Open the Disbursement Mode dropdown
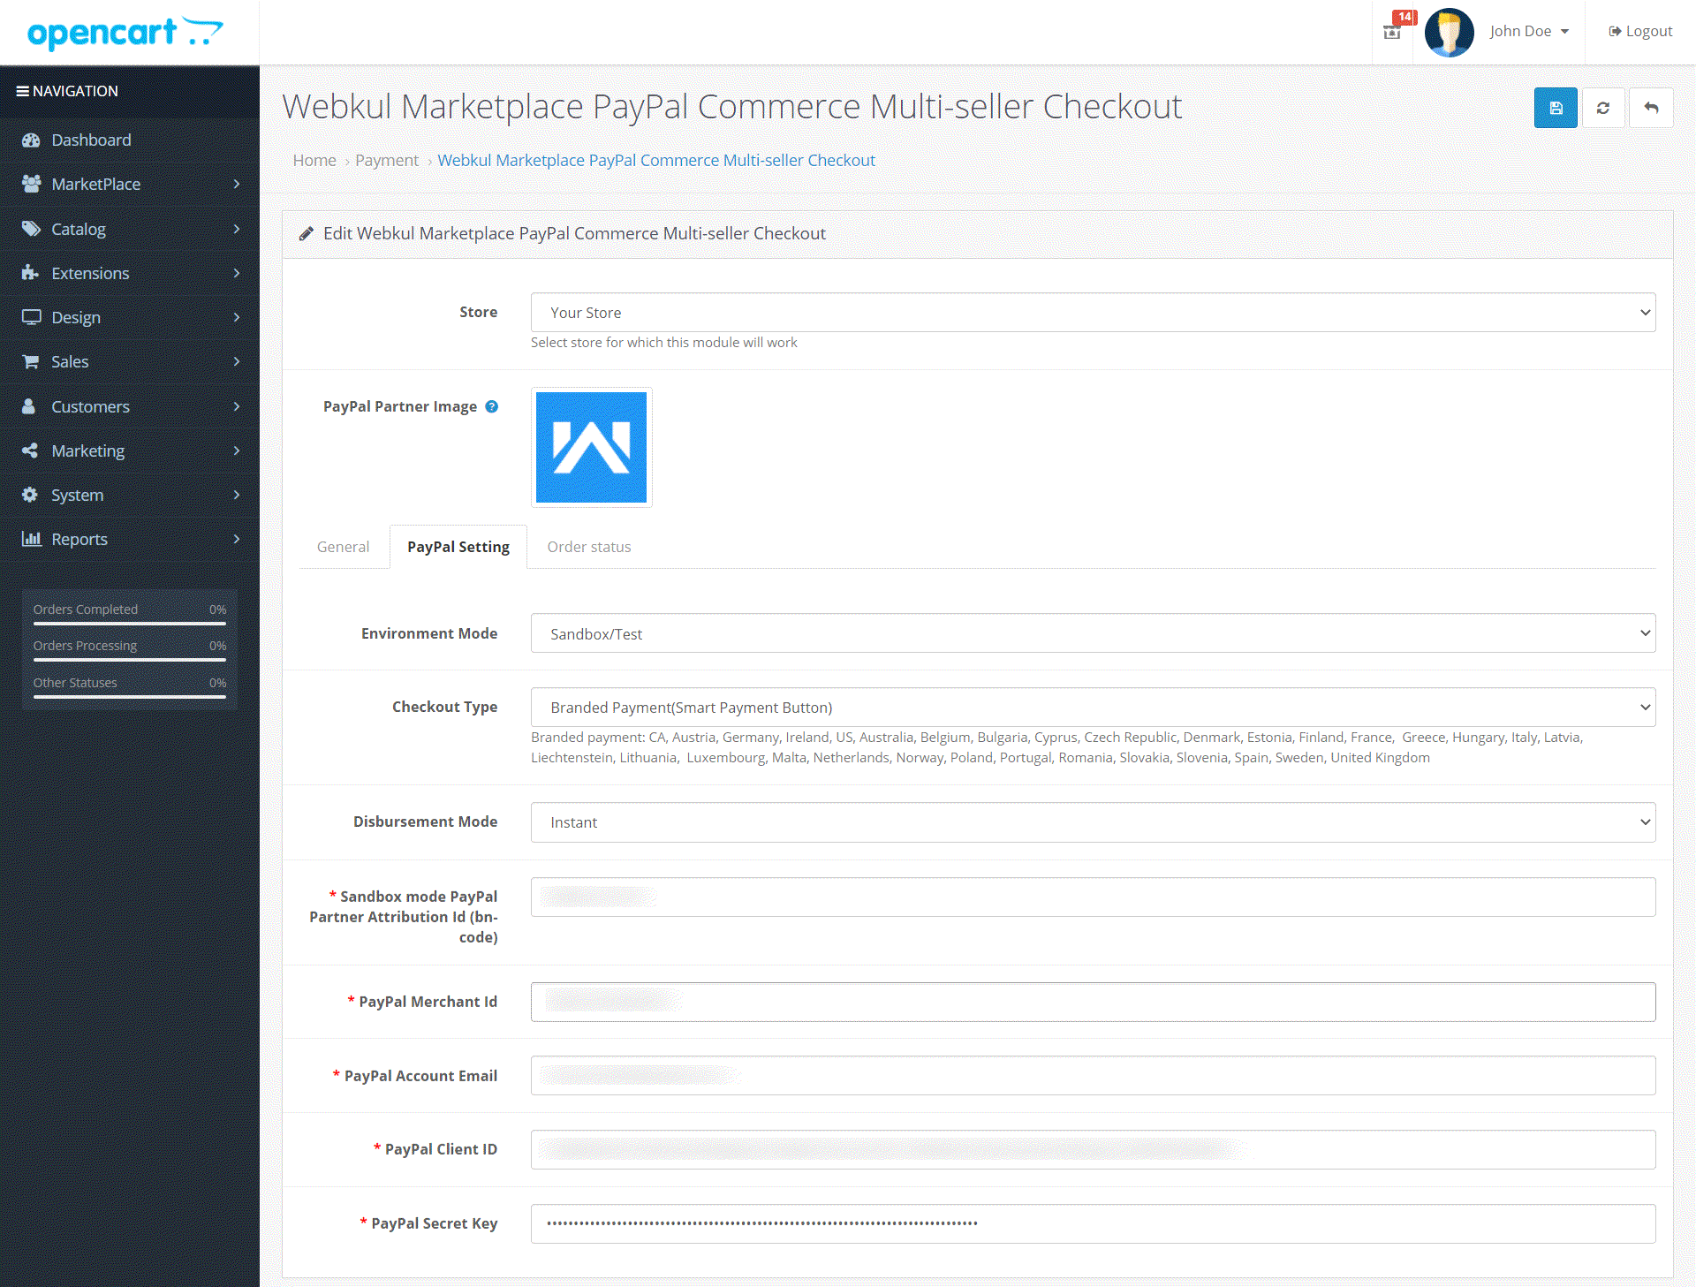The width and height of the screenshot is (1696, 1287). coord(1093,822)
